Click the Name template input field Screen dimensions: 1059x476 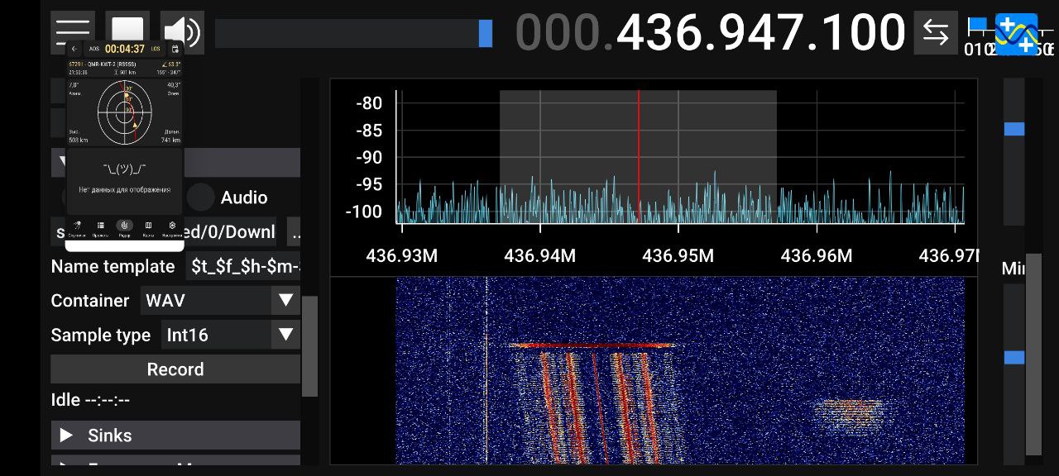tap(243, 267)
